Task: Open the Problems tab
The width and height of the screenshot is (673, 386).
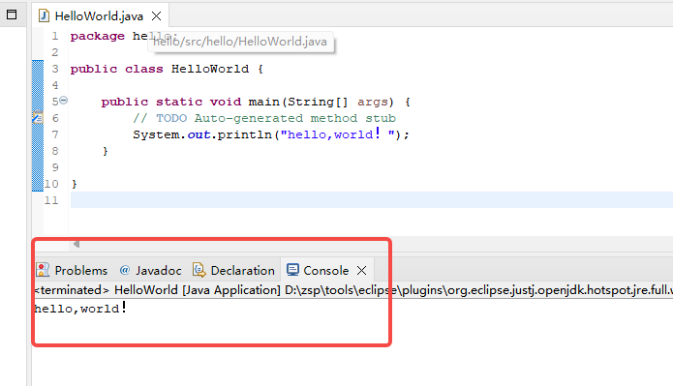Action: tap(72, 270)
